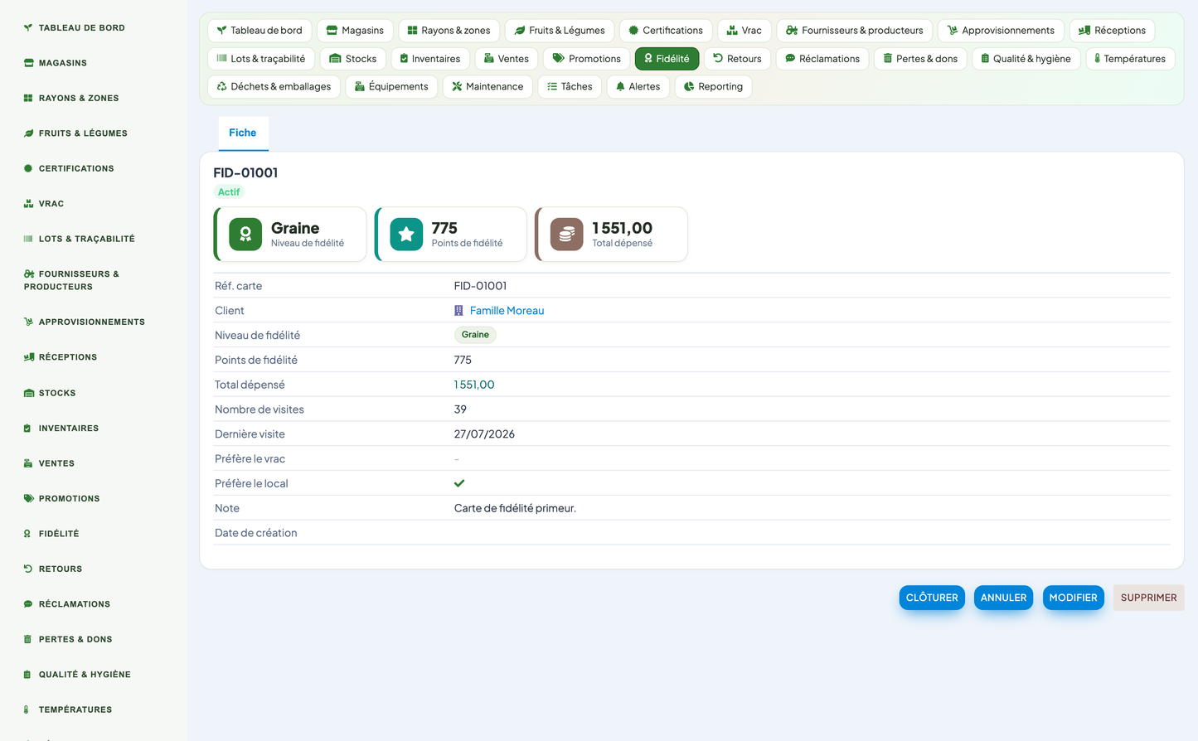
Task: Open the Reporting tab in top navigation
Action: click(714, 87)
